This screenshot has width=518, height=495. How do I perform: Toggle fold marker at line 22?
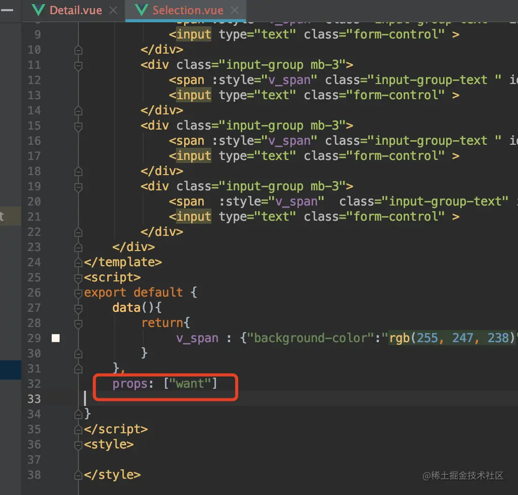point(78,233)
